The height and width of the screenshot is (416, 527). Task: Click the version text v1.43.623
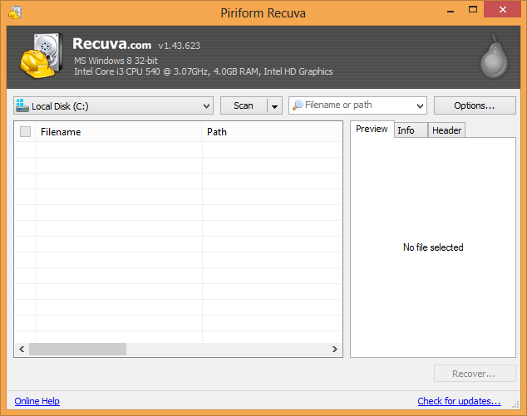coord(180,46)
